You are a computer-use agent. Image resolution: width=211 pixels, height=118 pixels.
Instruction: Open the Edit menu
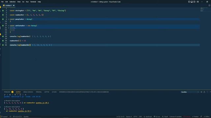click(x=7, y=2)
